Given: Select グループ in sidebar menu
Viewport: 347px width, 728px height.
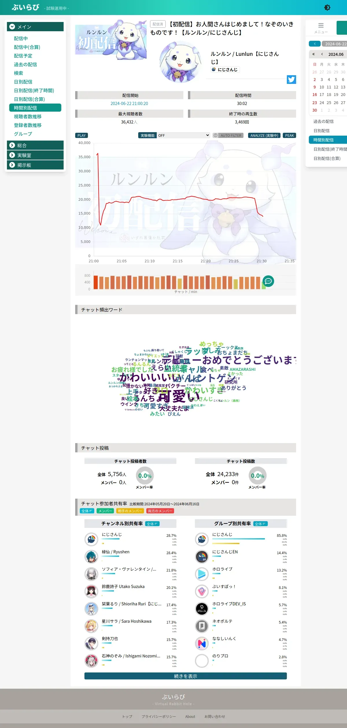Looking at the screenshot, I should (x=23, y=134).
